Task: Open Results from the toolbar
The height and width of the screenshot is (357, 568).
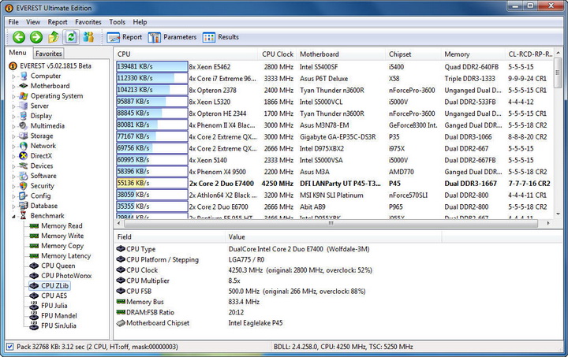Action: point(221,37)
